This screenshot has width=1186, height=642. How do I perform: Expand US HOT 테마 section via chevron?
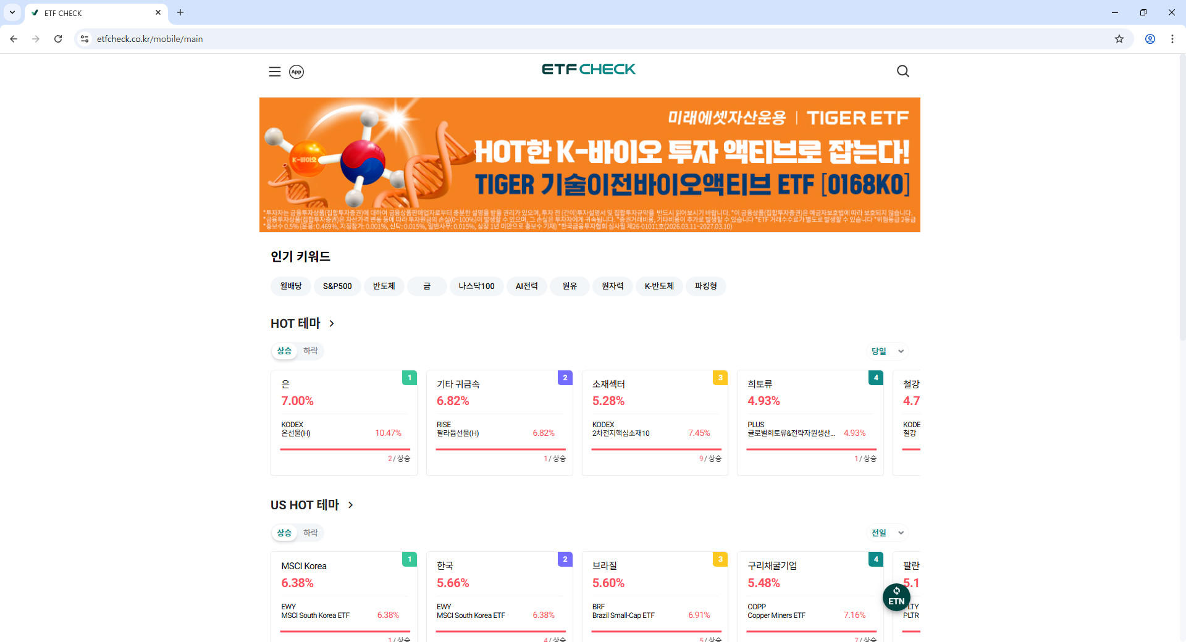(x=351, y=505)
